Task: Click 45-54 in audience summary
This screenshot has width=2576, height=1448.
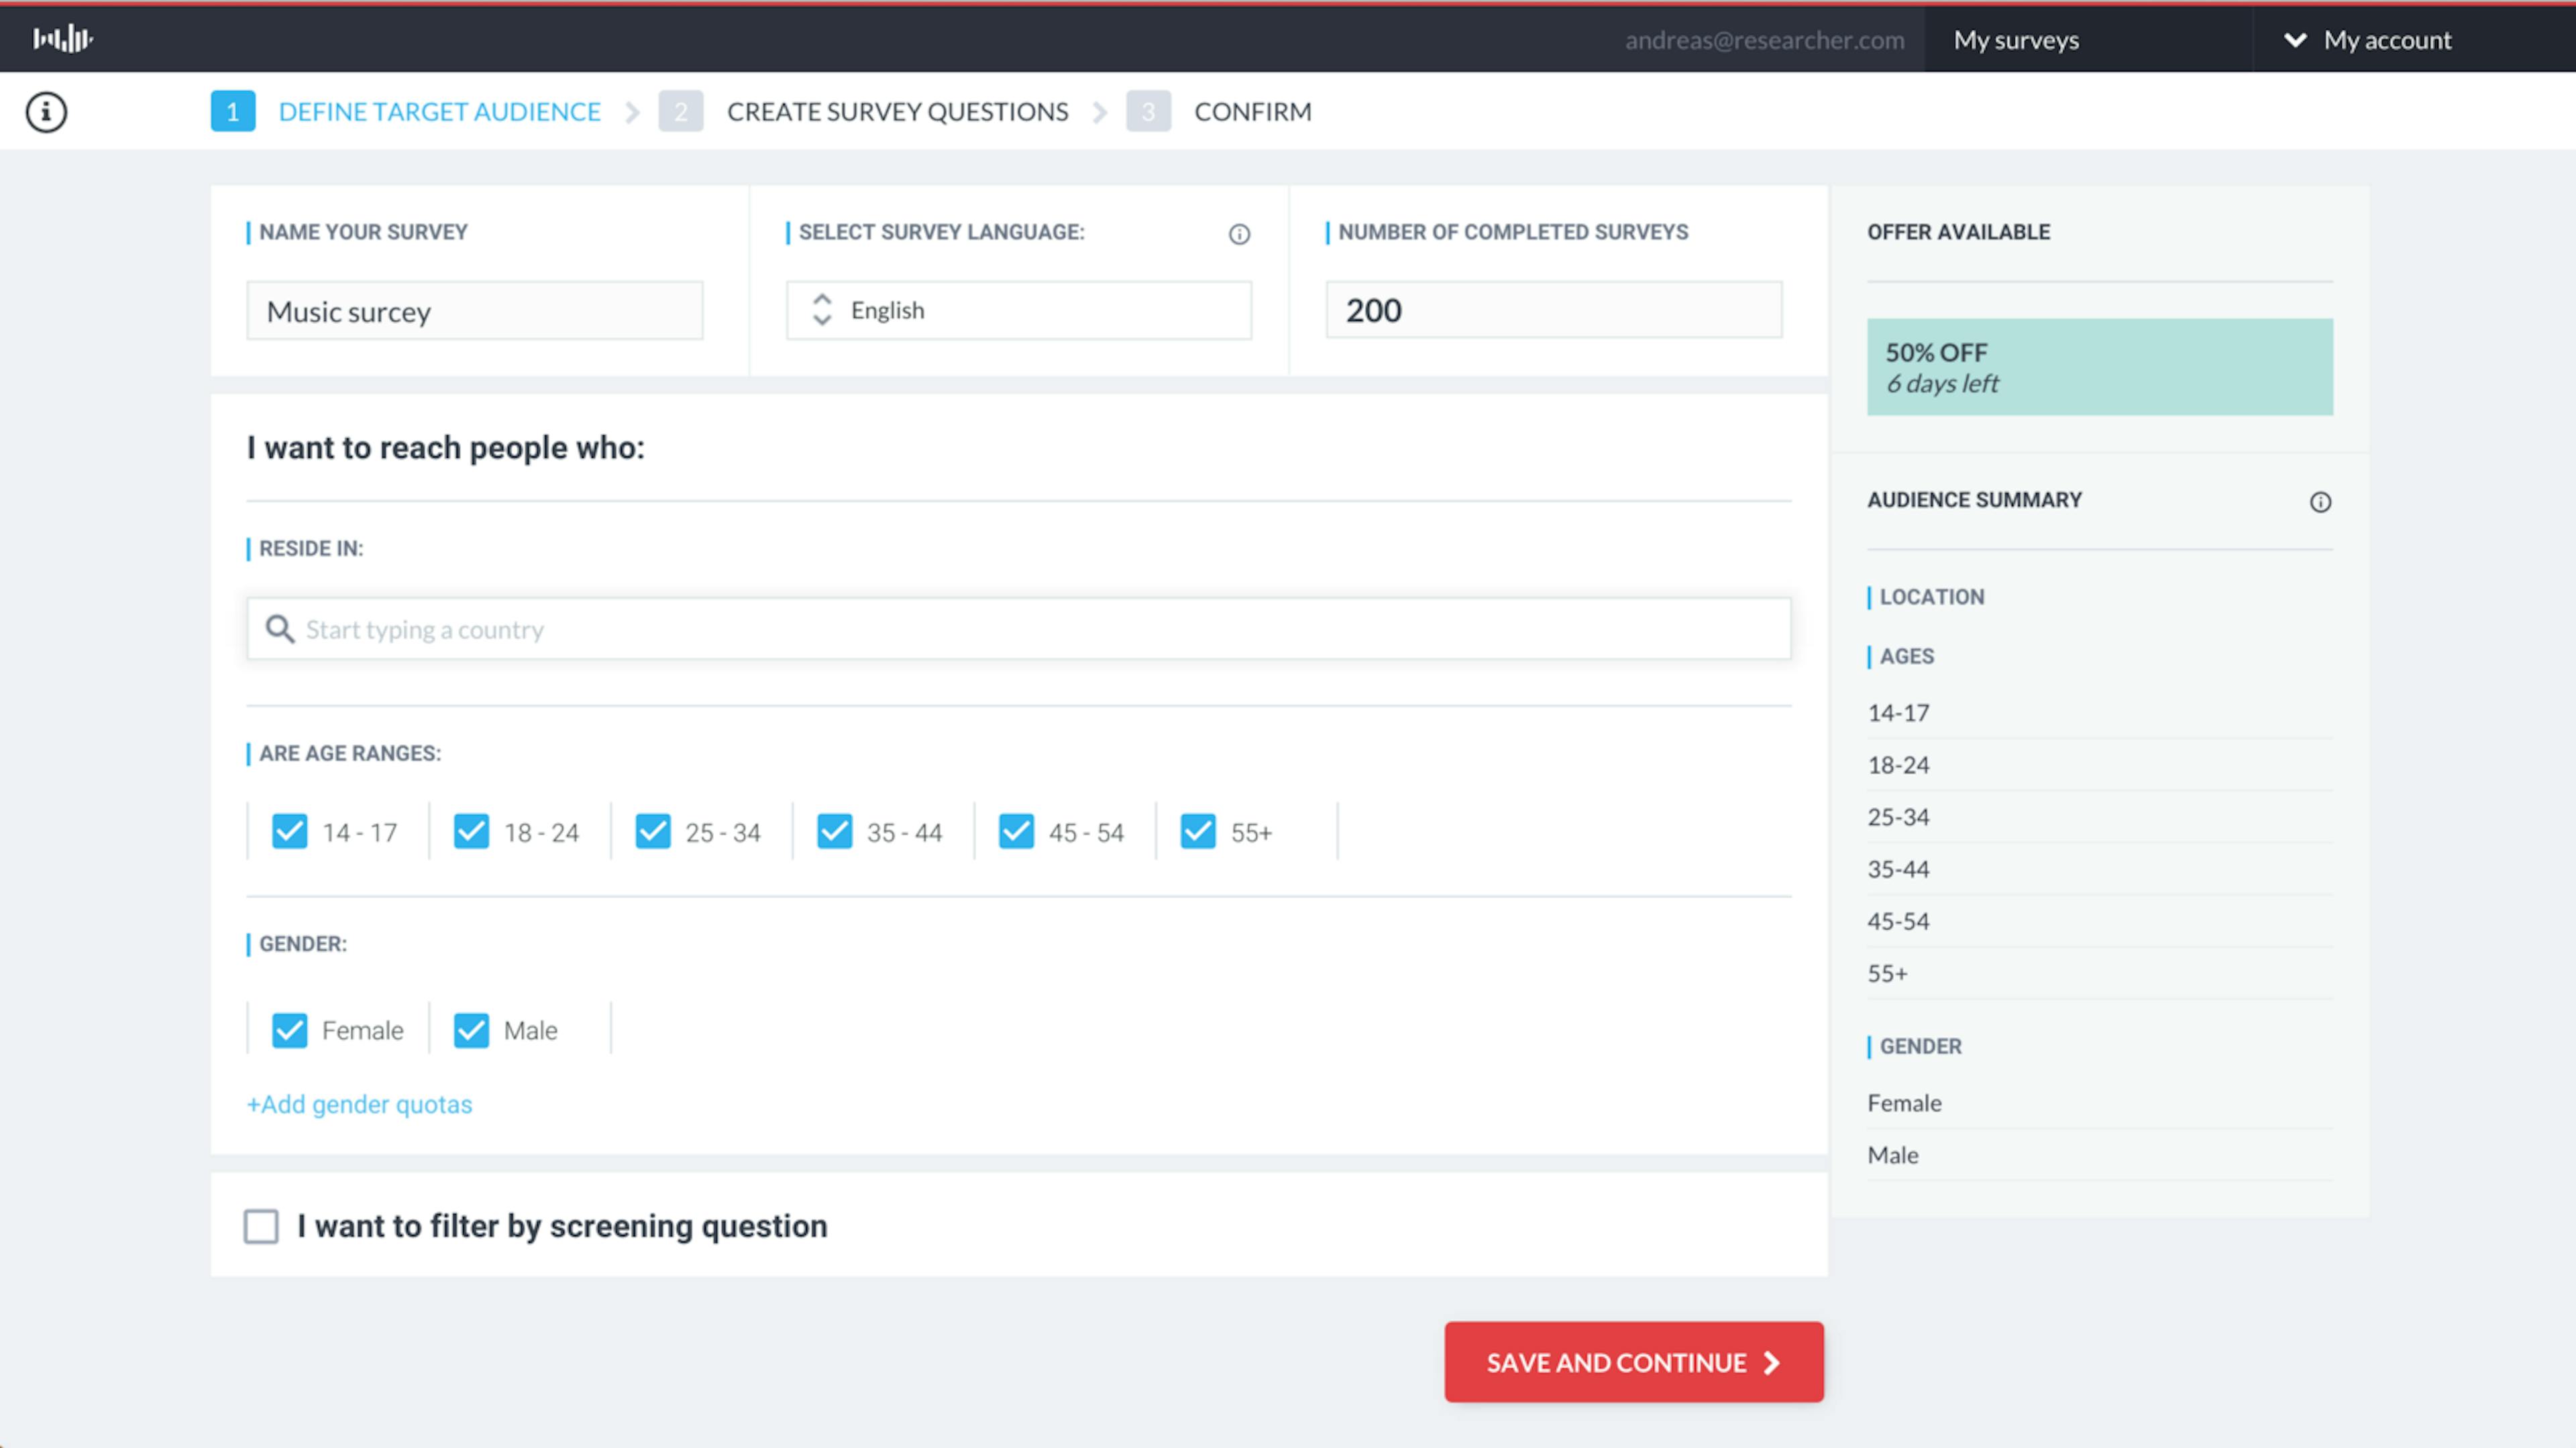Action: point(1898,920)
